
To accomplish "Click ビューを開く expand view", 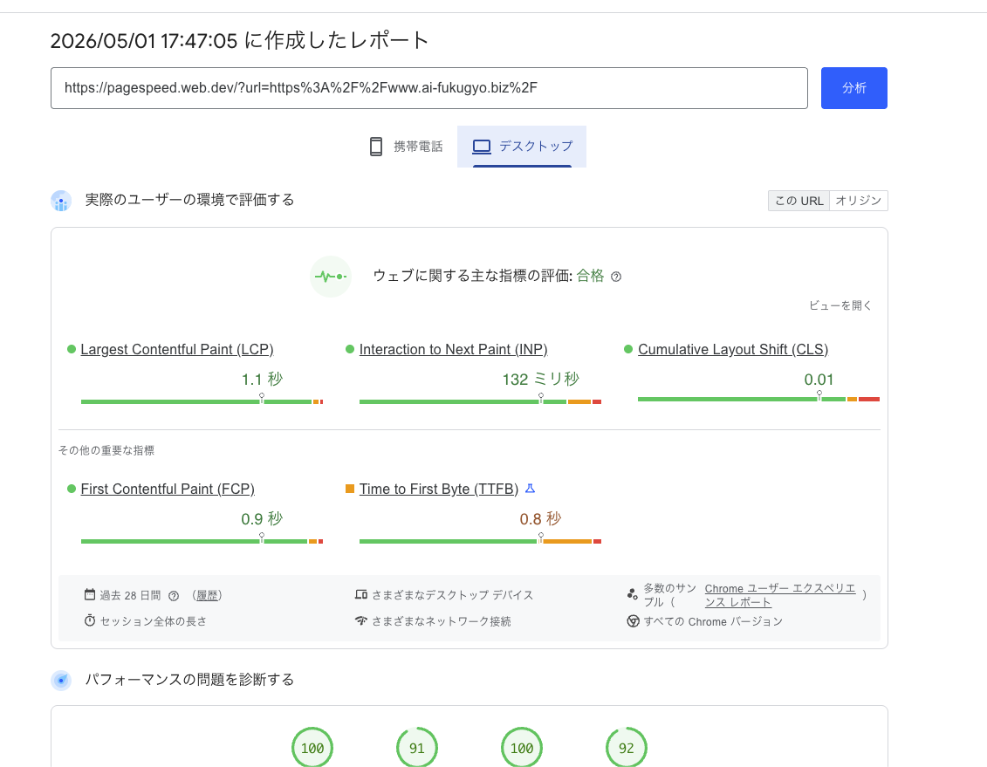I will [x=840, y=305].
